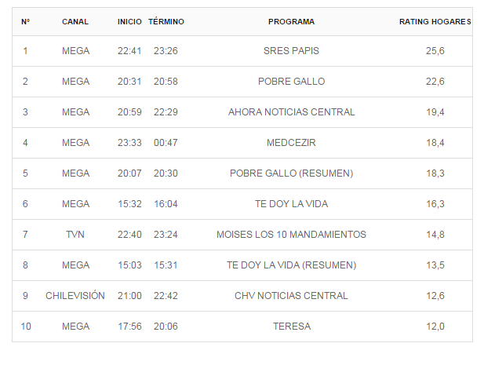The height and width of the screenshot is (365, 484).
Task: Click MOISES LOS 10 MANDAMIENTOS program
Action: (x=291, y=235)
